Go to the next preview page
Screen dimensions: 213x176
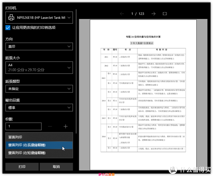[x=153, y=14]
